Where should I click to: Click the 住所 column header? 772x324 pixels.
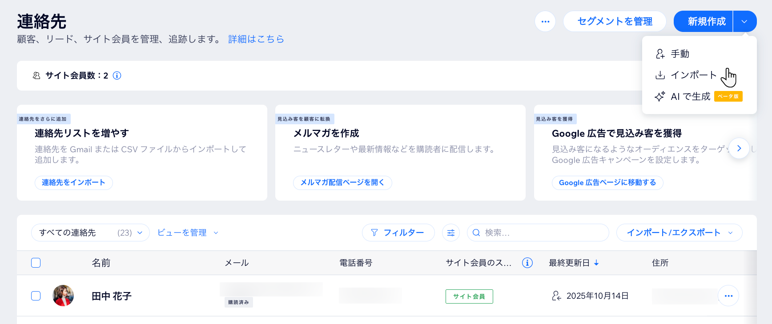point(660,263)
